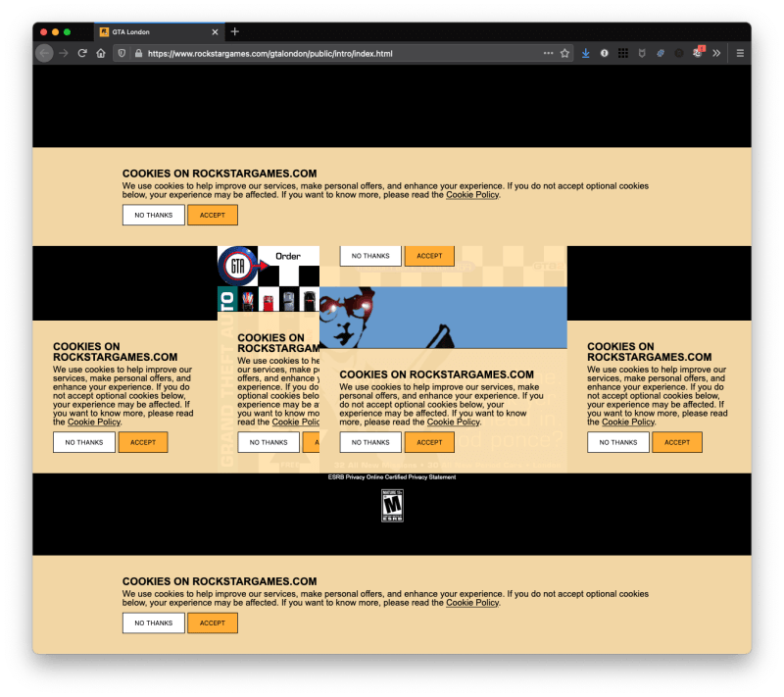Click the blue sunglasses face image
The image size is (784, 697).
[443, 318]
